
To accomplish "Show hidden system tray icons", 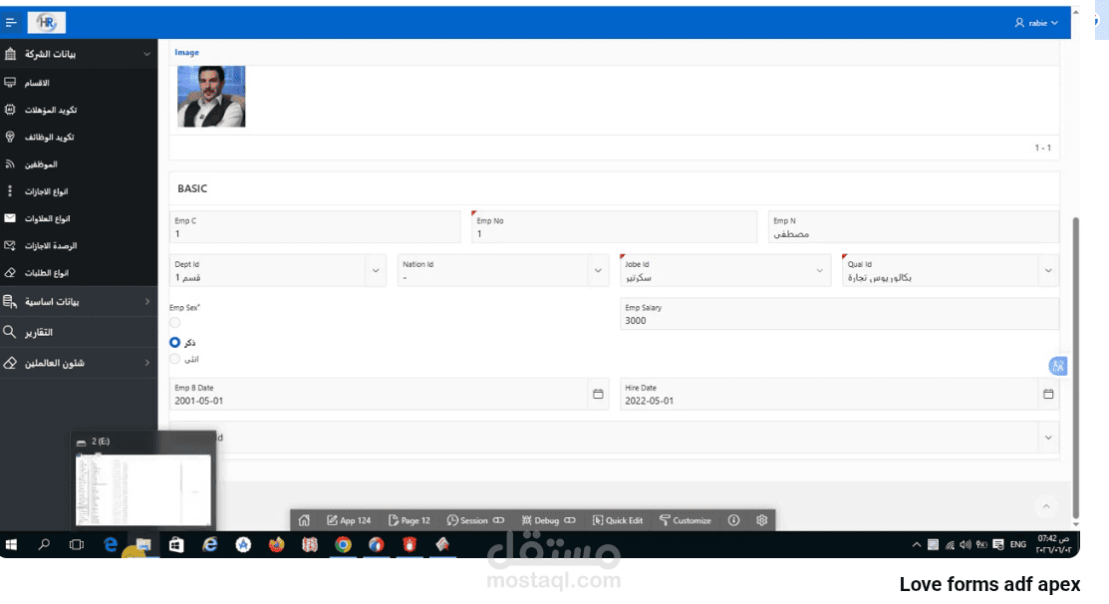I will [917, 544].
